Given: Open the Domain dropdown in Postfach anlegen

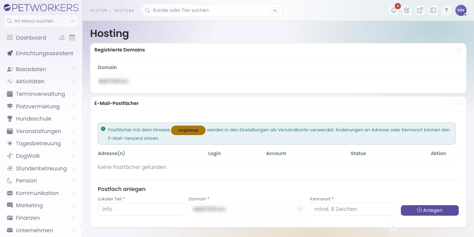Looking at the screenshot, I should 248,209.
